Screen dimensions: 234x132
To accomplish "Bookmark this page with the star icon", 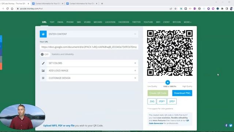I will click(175, 9).
